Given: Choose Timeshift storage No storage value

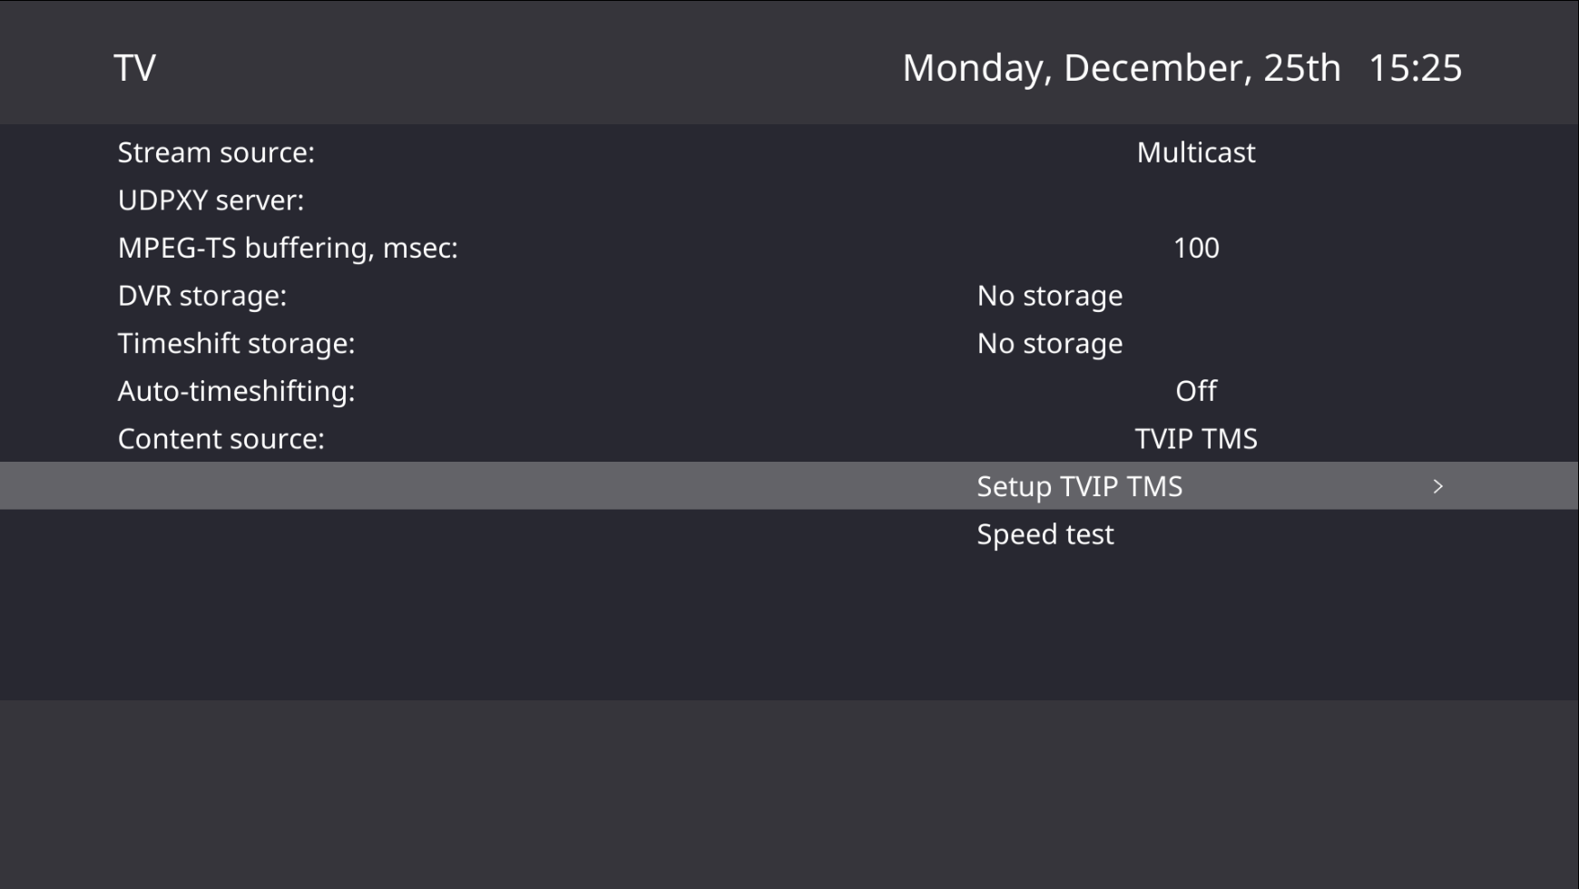Looking at the screenshot, I should click(x=1049, y=344).
